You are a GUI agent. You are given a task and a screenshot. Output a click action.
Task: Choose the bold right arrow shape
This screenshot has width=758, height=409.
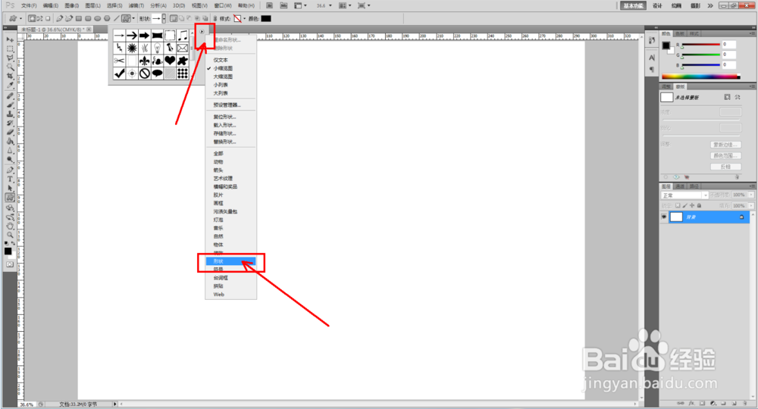pyautogui.click(x=145, y=36)
